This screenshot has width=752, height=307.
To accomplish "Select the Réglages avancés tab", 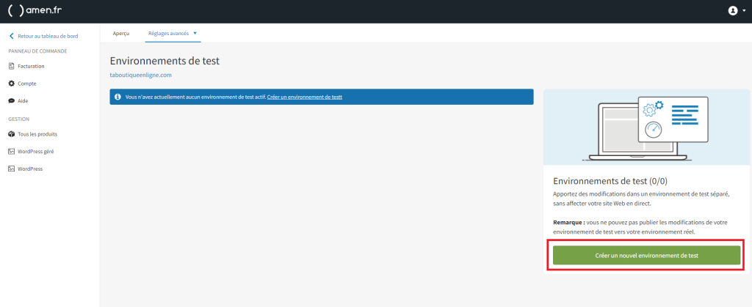I will click(168, 33).
